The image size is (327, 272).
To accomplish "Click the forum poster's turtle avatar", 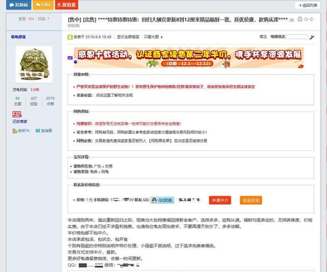I will click(34, 64).
